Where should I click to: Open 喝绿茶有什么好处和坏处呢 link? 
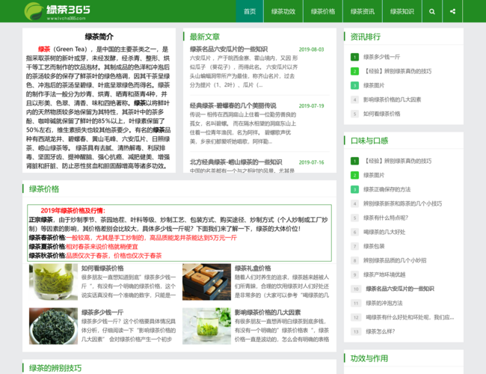pyautogui.click(x=410, y=317)
